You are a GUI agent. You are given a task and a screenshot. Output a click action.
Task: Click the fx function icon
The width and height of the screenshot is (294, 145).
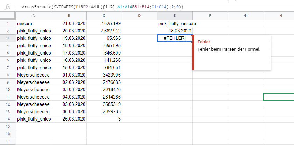click(8, 7)
